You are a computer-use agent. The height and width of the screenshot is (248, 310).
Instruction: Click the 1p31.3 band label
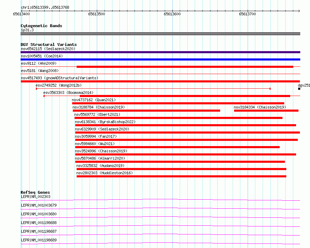pyautogui.click(x=27, y=30)
